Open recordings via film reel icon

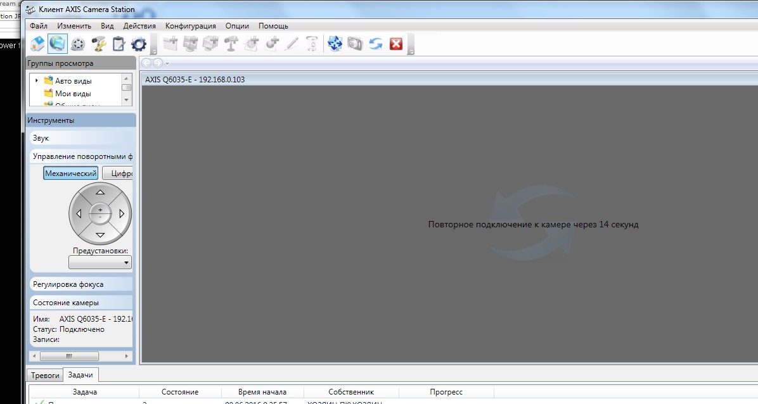point(78,44)
